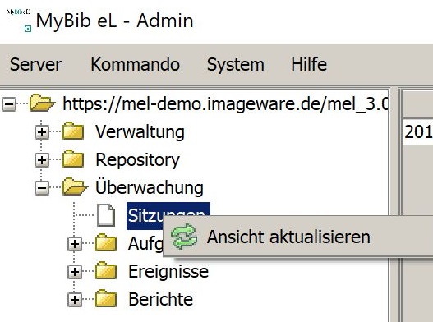Image resolution: width=433 pixels, height=322 pixels.
Task: Select the open Überwachung folder icon
Action: pos(75,186)
